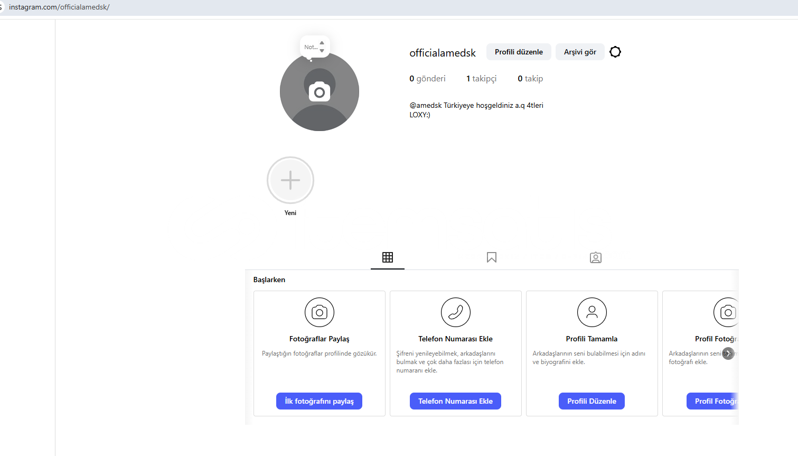
Task: Open the settings gear icon
Action: [615, 52]
